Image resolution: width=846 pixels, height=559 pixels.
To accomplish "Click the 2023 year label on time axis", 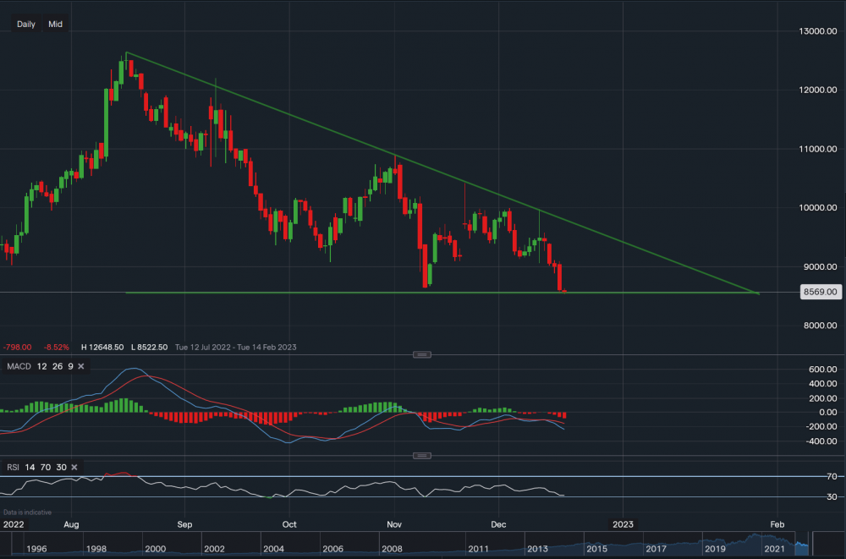I will pyautogui.click(x=623, y=524).
